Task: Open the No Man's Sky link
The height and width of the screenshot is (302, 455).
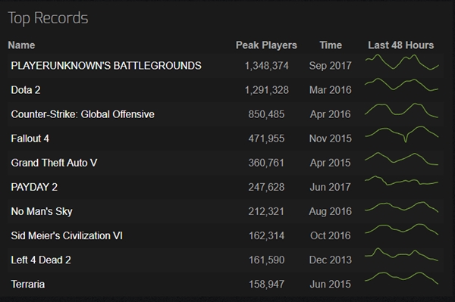Action: tap(42, 211)
